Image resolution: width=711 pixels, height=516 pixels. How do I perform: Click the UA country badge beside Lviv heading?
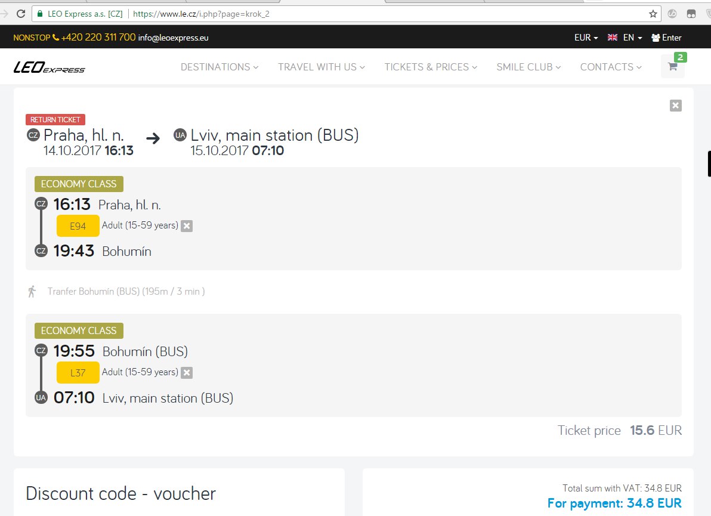pos(180,135)
